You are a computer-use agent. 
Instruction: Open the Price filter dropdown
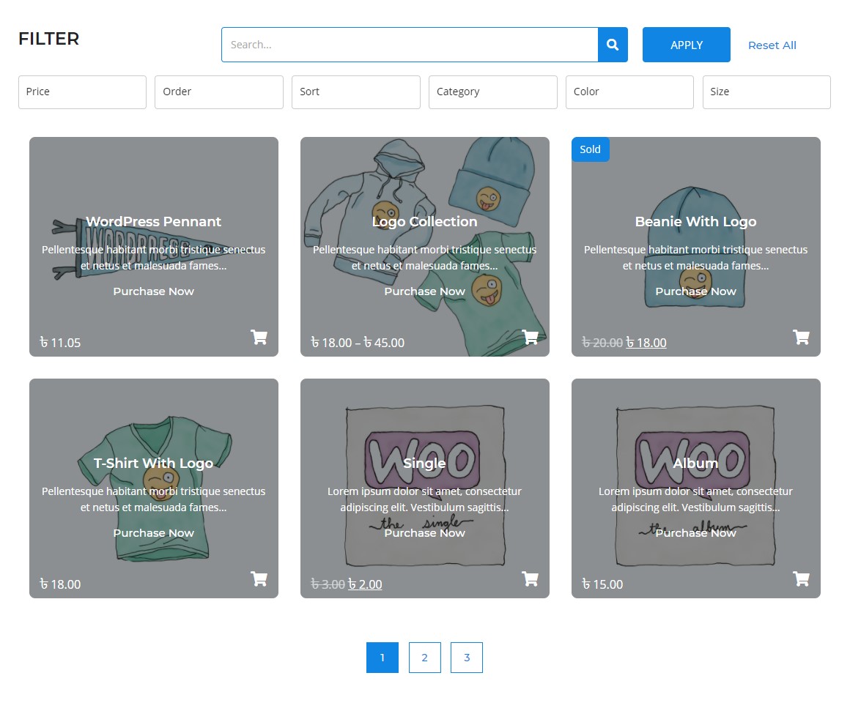point(82,92)
